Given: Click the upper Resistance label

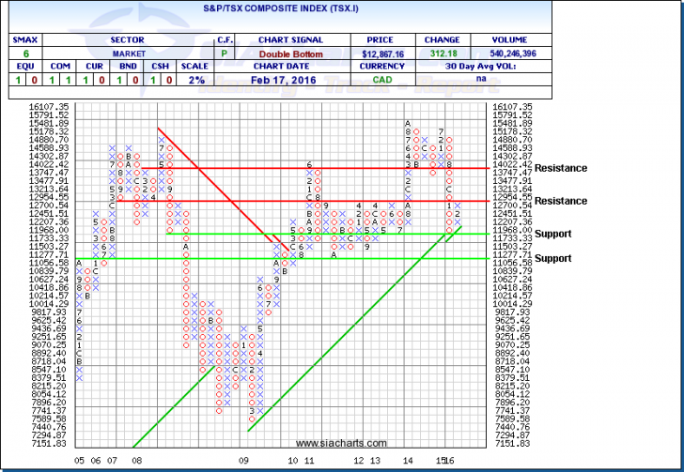Looking at the screenshot, I should point(561,168).
